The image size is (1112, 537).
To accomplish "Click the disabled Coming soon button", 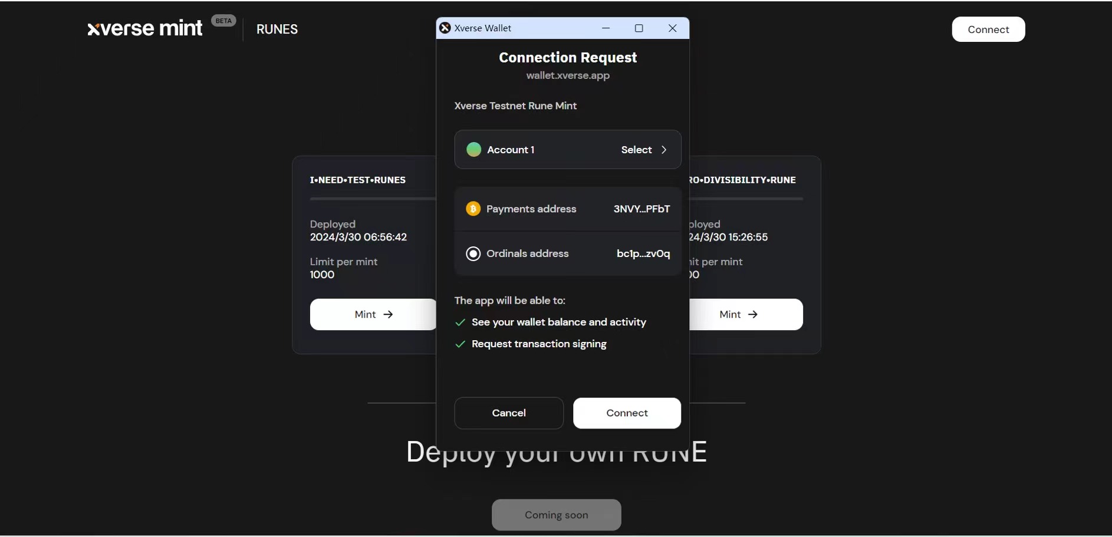I will pos(556,515).
